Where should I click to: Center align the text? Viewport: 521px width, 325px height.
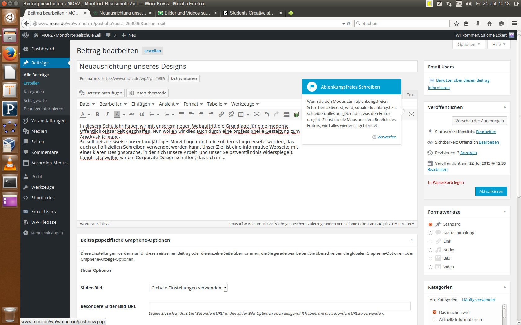coord(201,115)
